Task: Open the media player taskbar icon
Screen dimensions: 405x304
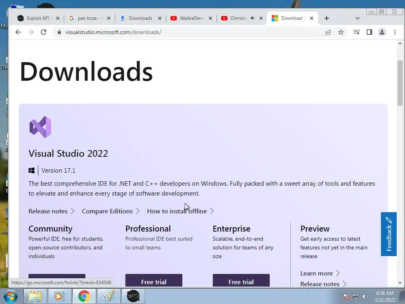Action: click(59, 296)
